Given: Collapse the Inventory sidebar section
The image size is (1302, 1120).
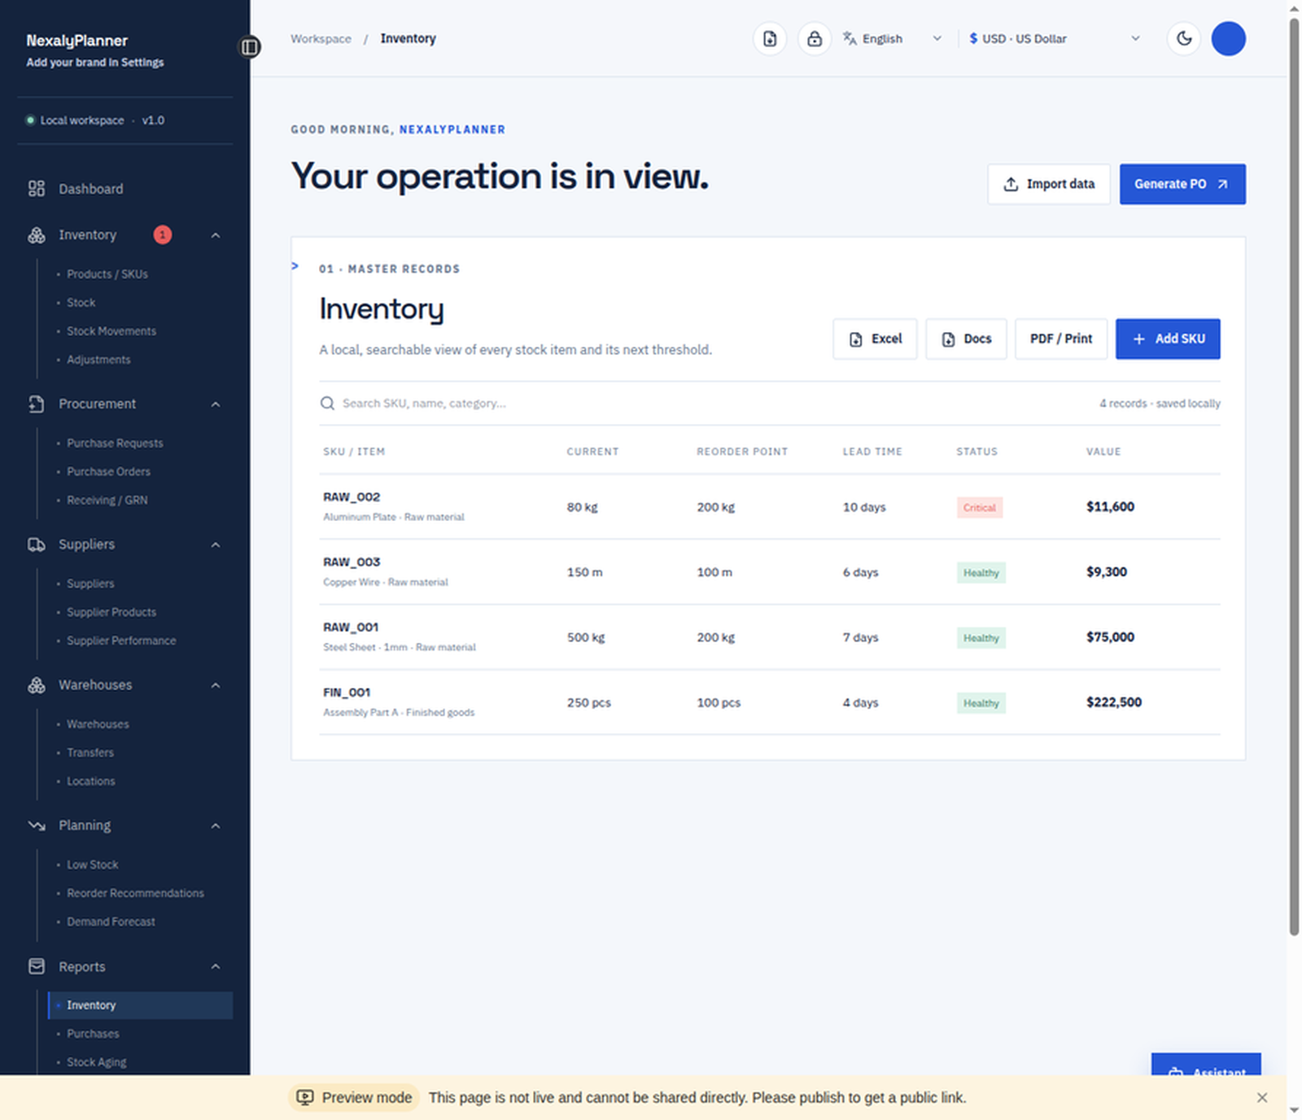Looking at the screenshot, I should [216, 235].
